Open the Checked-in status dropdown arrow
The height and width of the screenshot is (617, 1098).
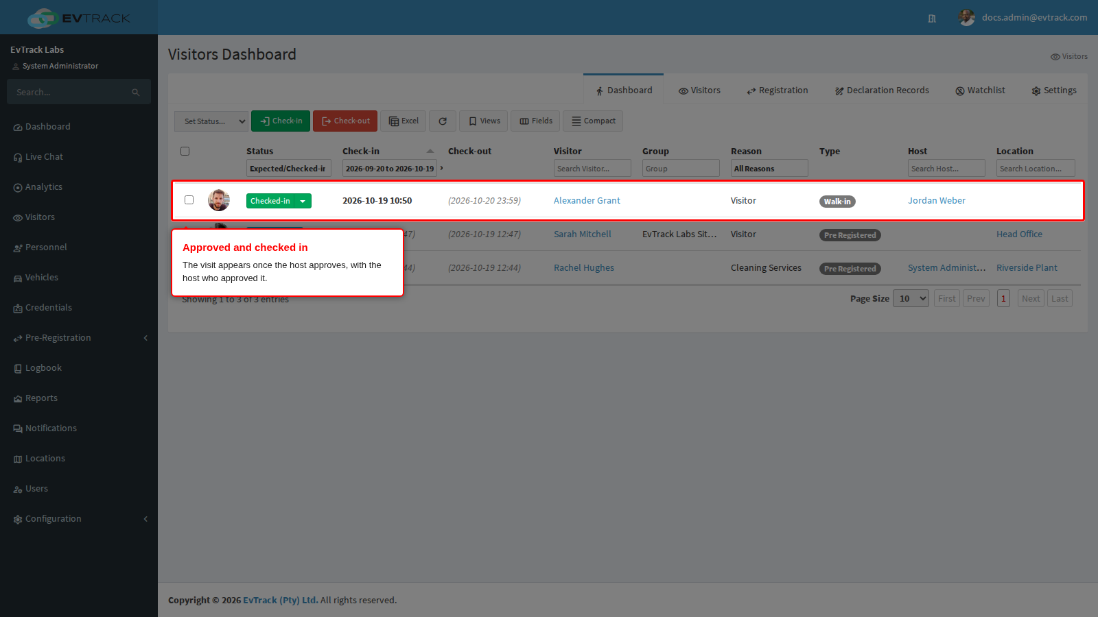tap(303, 201)
